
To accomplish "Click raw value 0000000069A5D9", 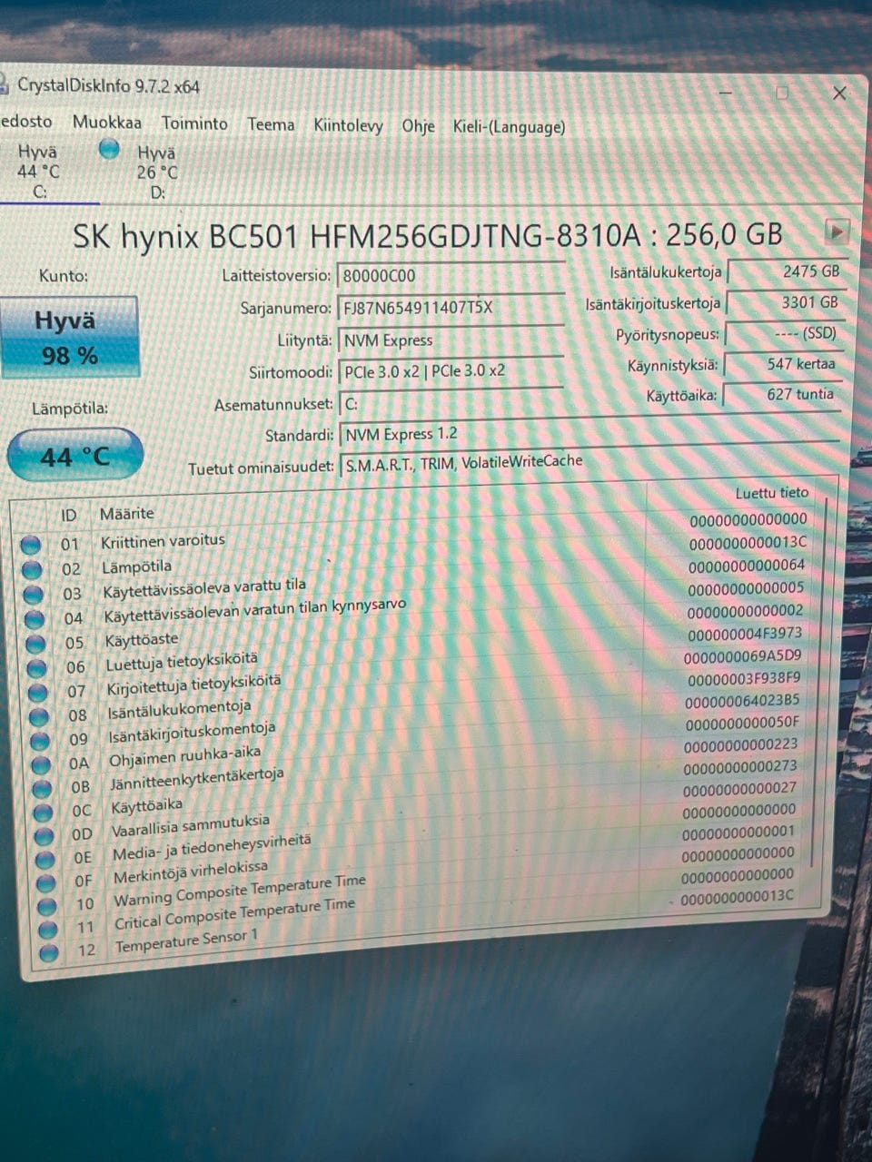I will [742, 656].
